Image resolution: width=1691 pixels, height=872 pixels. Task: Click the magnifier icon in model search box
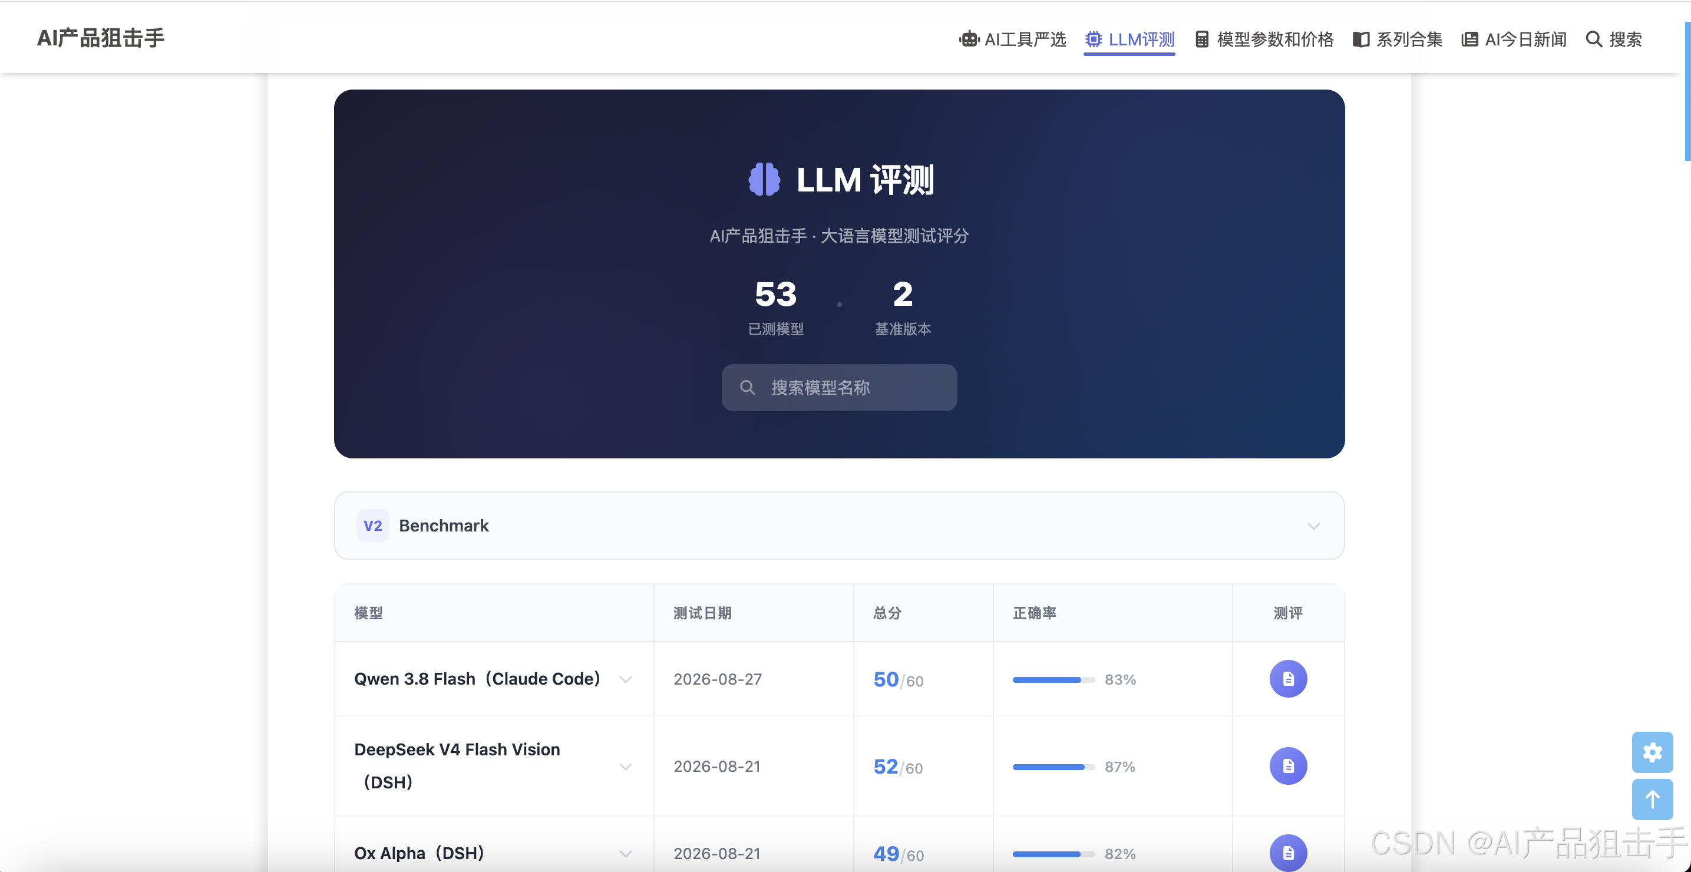point(747,388)
